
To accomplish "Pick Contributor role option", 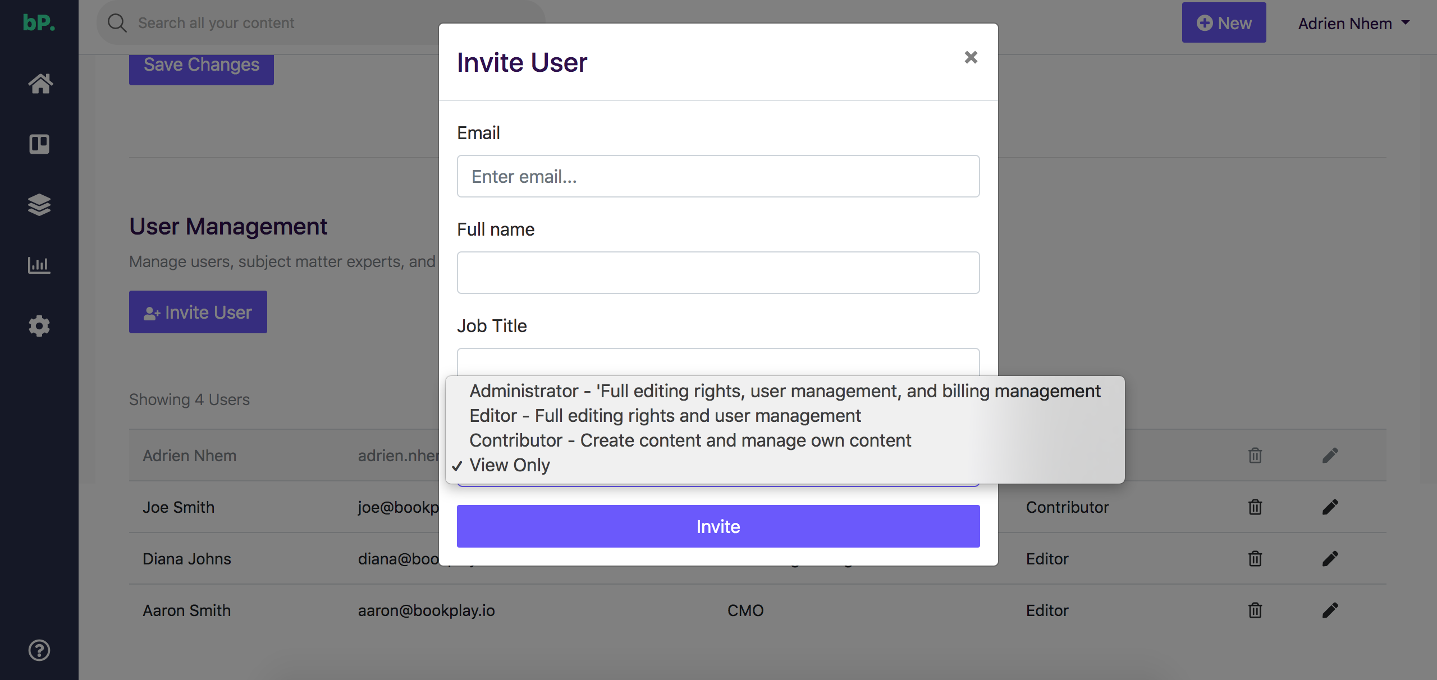I will [x=690, y=440].
